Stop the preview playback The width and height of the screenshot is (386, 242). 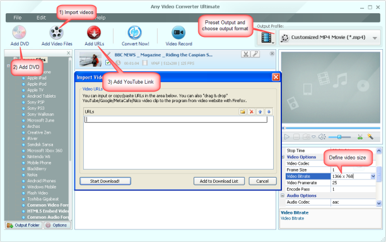click(296, 137)
